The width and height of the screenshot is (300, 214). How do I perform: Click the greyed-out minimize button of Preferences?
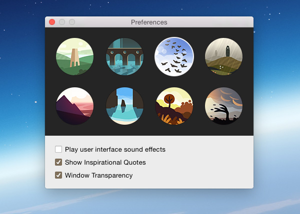[x=62, y=22]
